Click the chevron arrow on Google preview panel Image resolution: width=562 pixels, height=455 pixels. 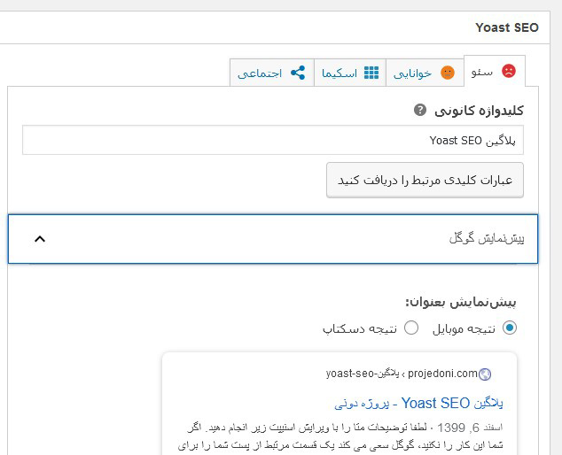(x=40, y=239)
